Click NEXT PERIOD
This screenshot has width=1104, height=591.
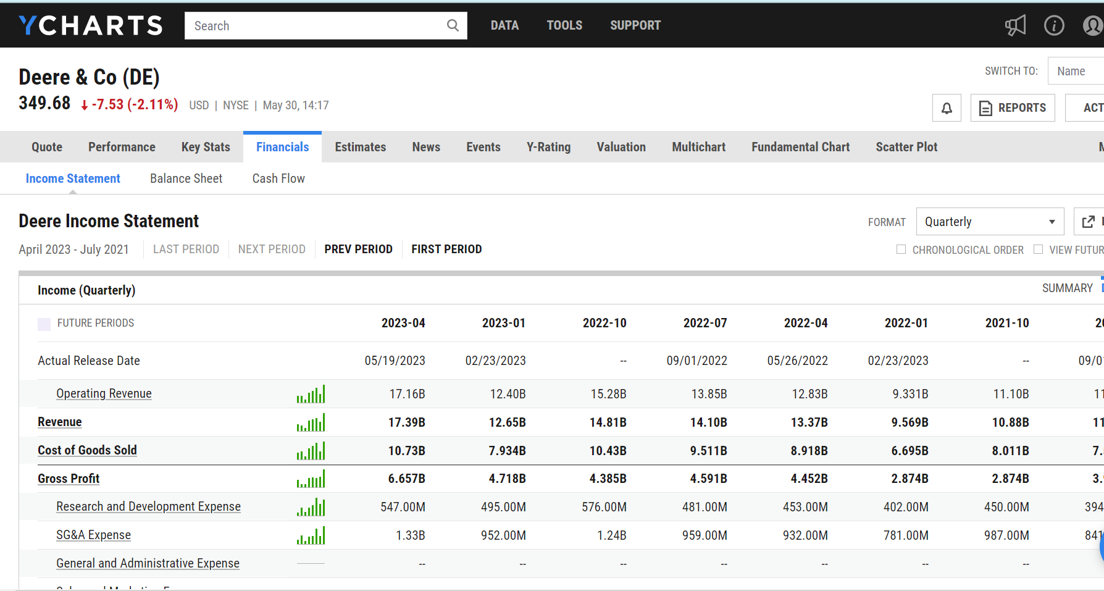coord(272,249)
